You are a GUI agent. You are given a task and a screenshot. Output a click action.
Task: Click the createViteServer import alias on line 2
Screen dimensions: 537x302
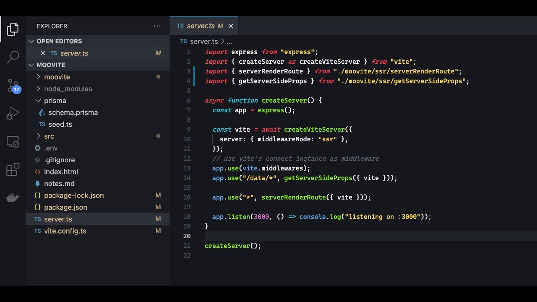(x=329, y=62)
